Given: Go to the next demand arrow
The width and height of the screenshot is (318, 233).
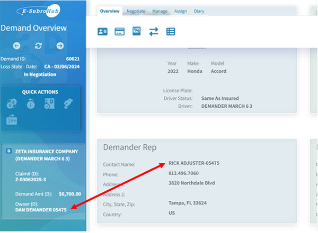Looking at the screenshot, I should tap(60, 46).
